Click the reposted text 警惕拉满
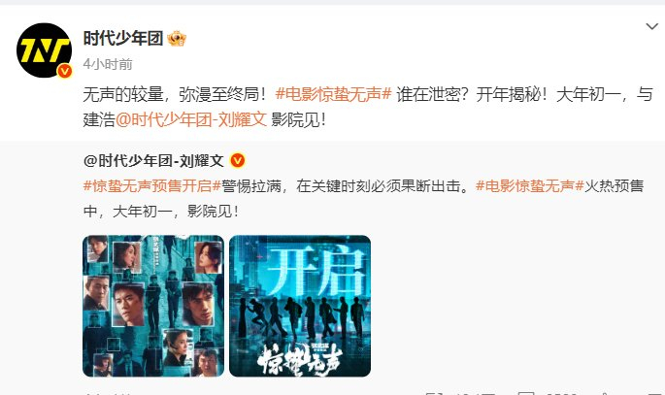The height and width of the screenshot is (395, 665). coord(251,185)
